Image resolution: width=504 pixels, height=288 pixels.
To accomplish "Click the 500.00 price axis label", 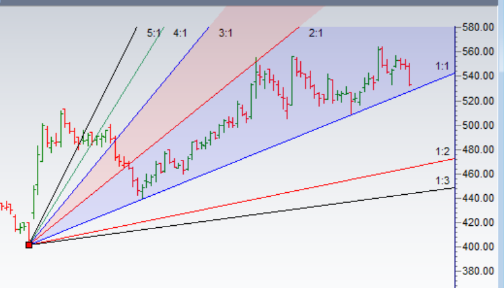I will [x=478, y=125].
